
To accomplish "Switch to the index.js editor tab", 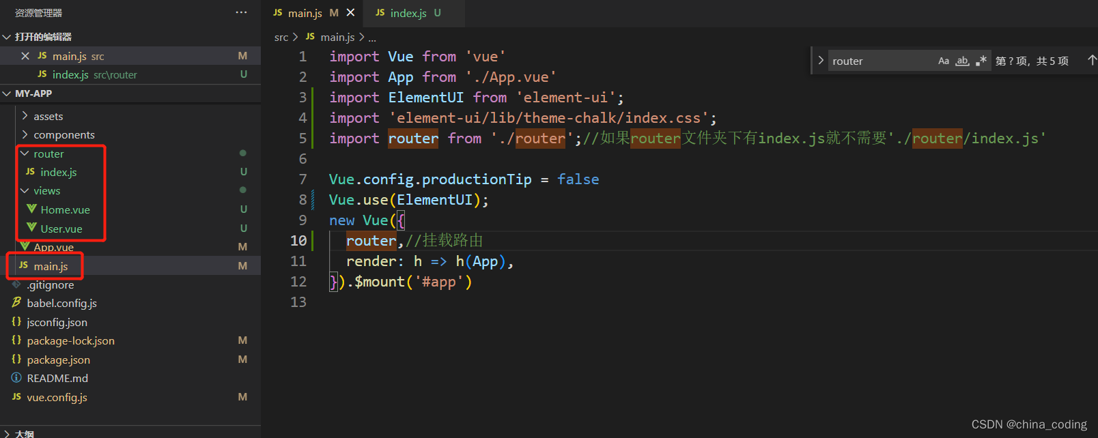I will coord(408,13).
